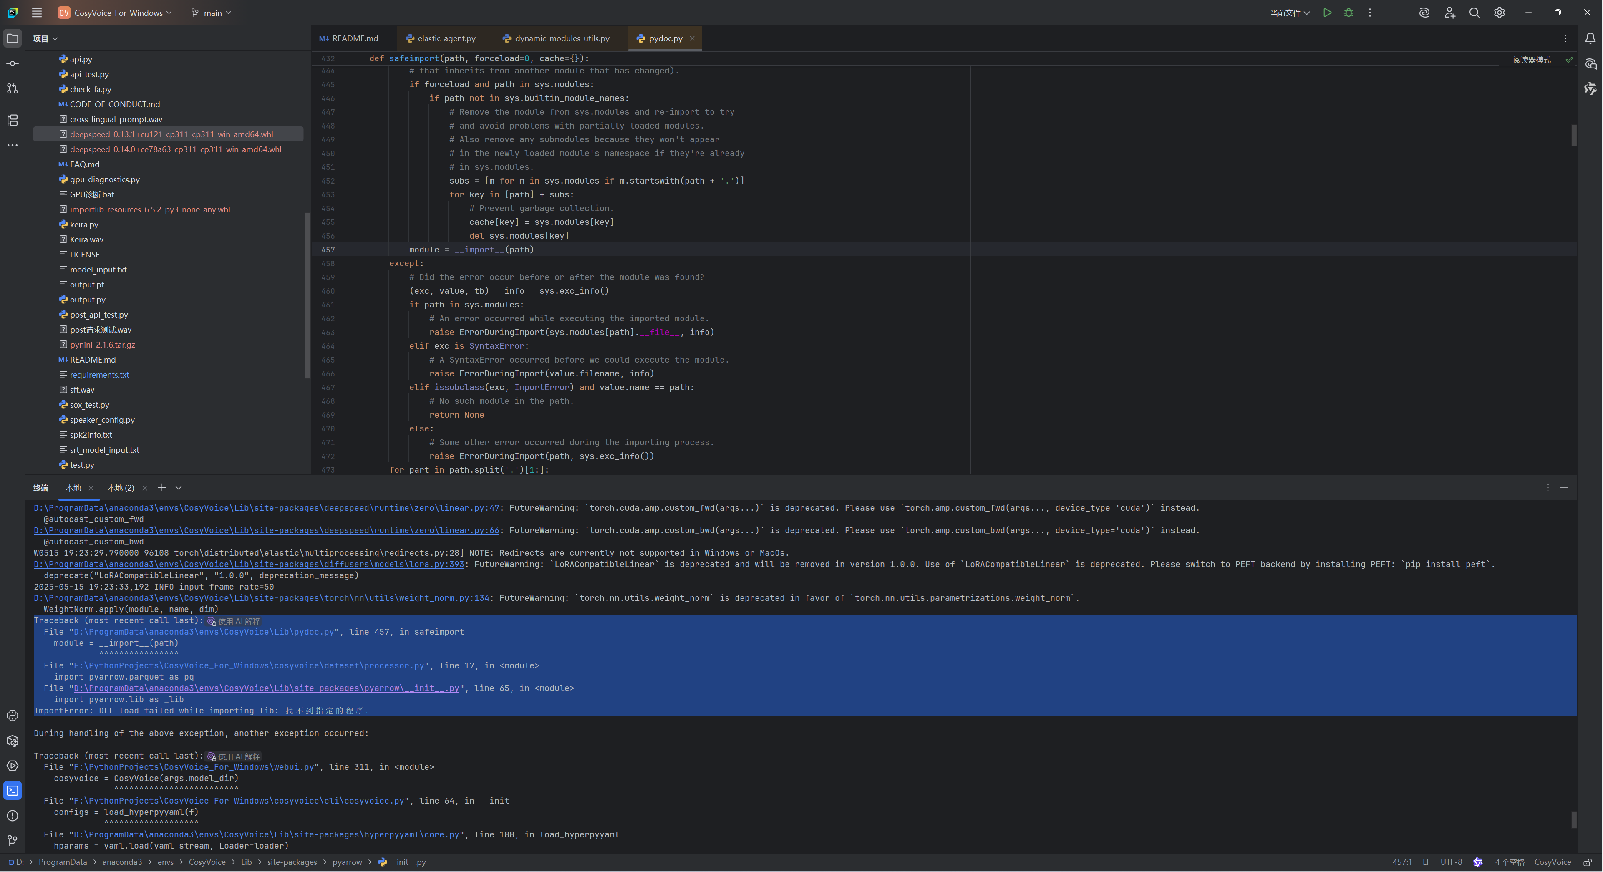Open the main branch dropdown

(212, 13)
